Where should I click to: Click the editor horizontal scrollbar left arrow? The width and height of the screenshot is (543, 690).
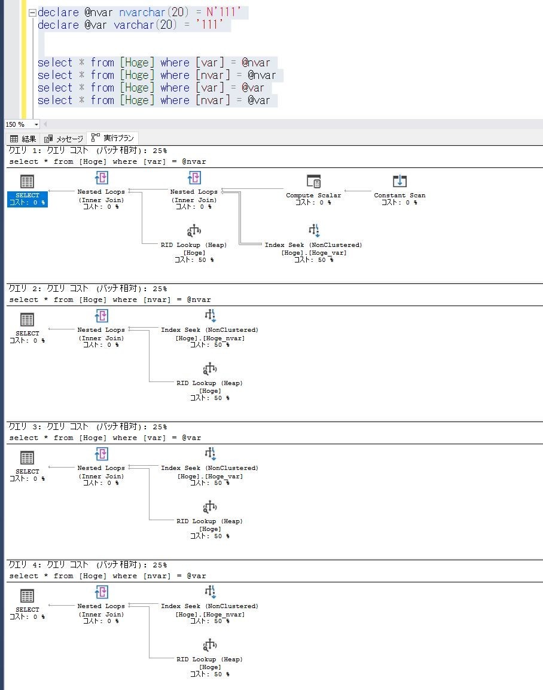pyautogui.click(x=45, y=124)
